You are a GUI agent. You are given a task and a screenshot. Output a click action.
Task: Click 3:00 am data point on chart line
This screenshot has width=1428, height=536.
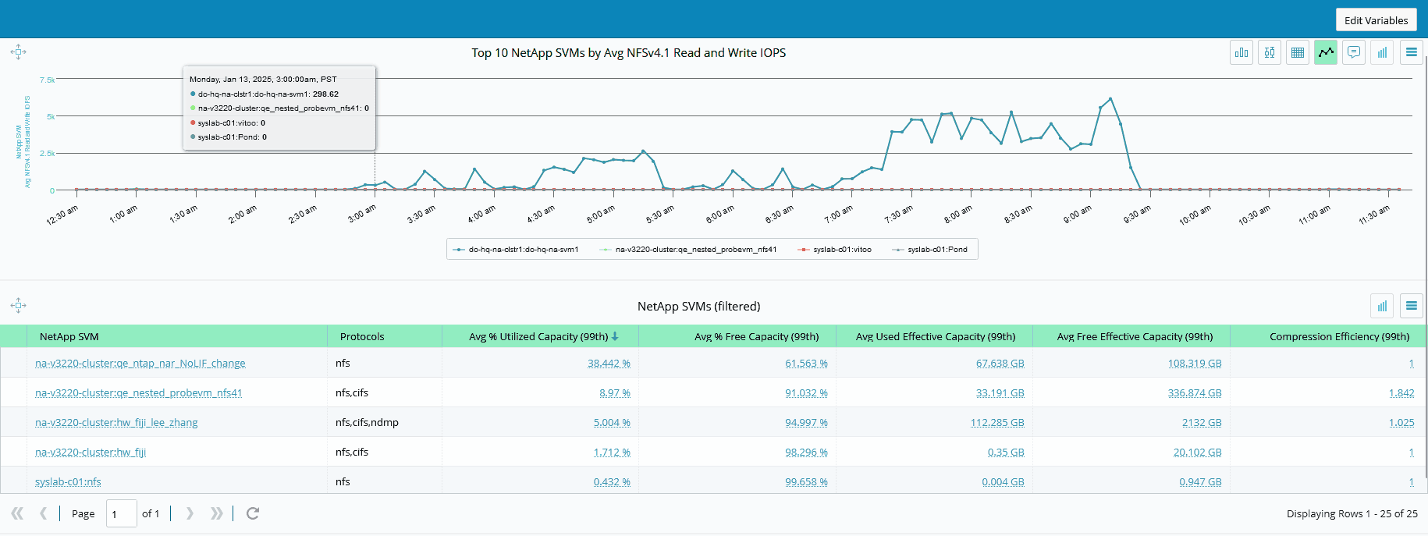coord(375,185)
